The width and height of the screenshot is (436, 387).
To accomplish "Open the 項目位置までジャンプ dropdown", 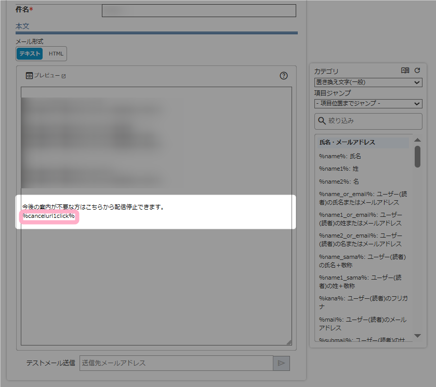I will (368, 104).
